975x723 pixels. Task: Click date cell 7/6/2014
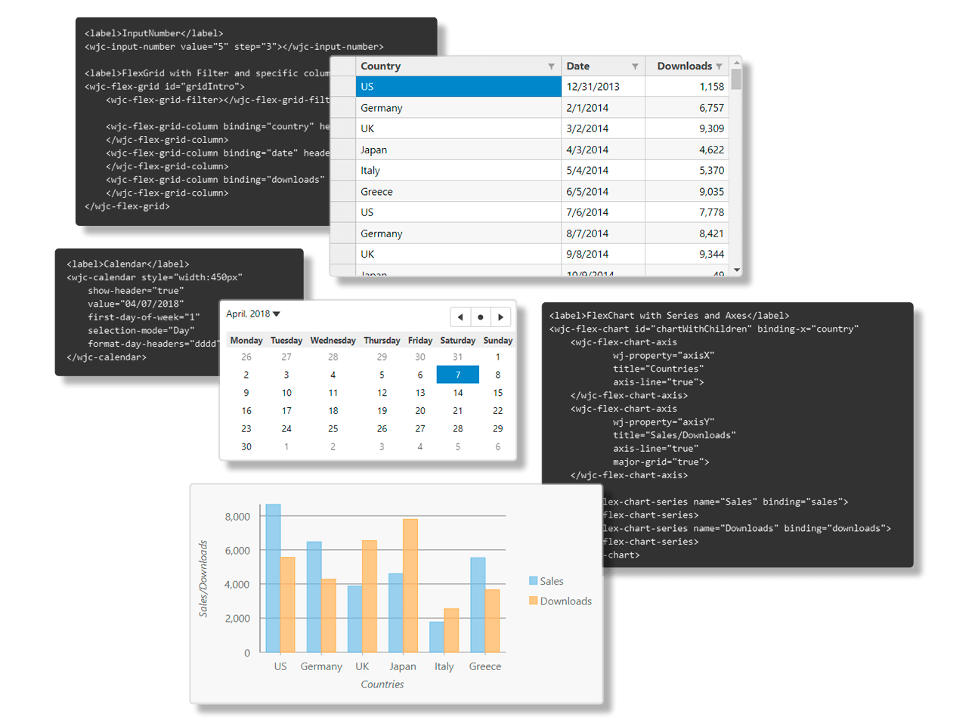point(603,212)
